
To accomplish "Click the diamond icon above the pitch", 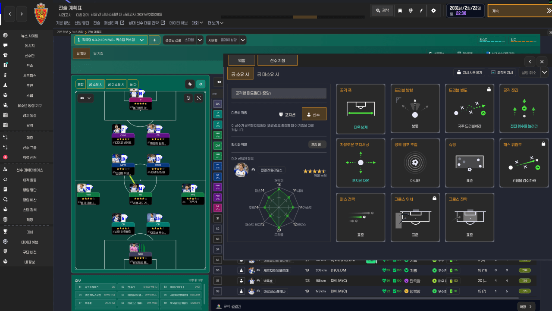I will tap(189, 84).
